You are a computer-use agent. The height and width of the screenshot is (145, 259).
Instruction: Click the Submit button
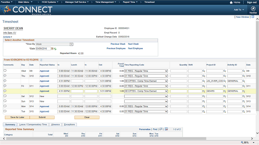pyautogui.click(x=42, y=117)
